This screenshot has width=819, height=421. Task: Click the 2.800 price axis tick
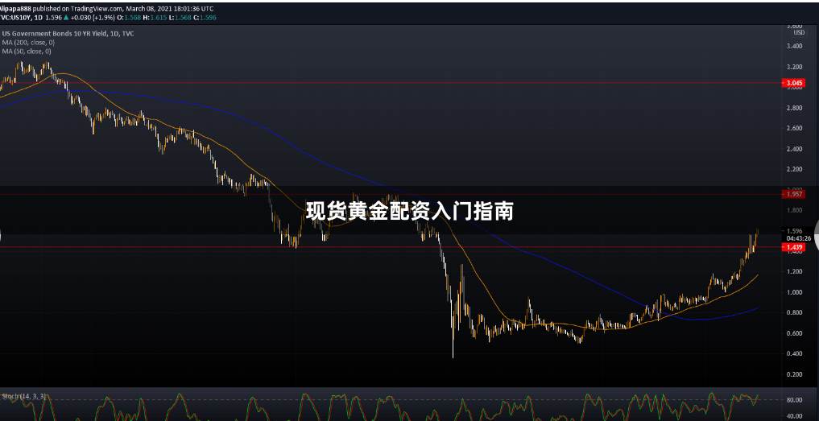pos(794,108)
